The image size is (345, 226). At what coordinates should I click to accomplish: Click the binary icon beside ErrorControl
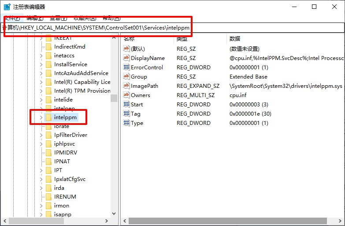pos(126,67)
